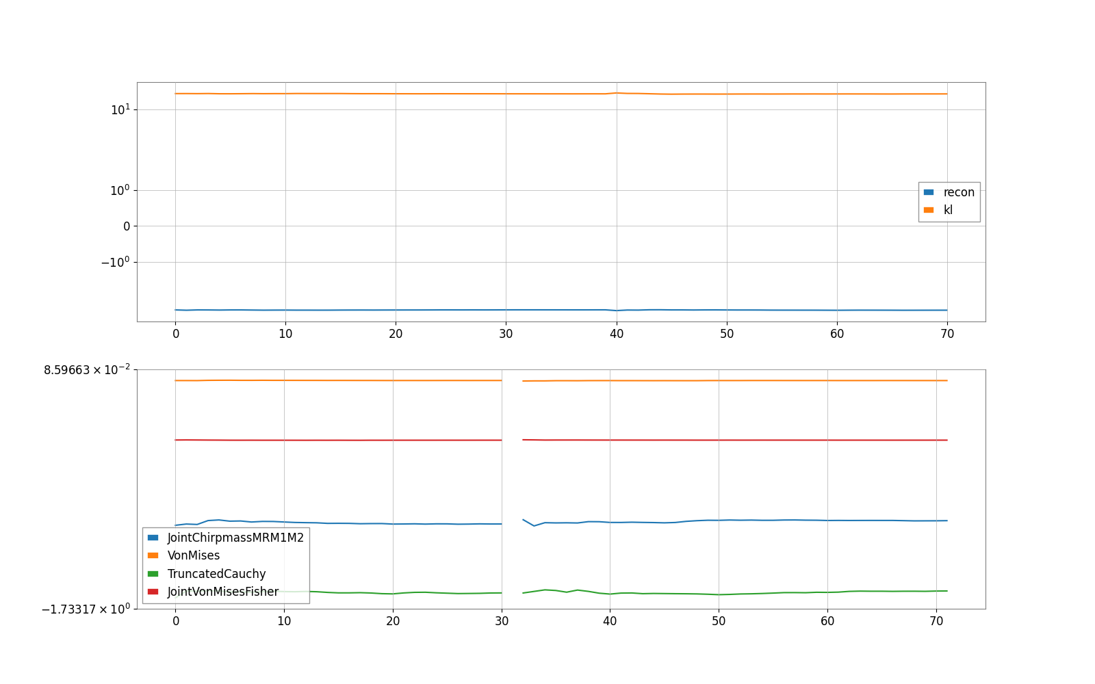The height and width of the screenshot is (684, 1095).
Task: Click x-axis tick 40 in top plot
Action: coord(617,334)
